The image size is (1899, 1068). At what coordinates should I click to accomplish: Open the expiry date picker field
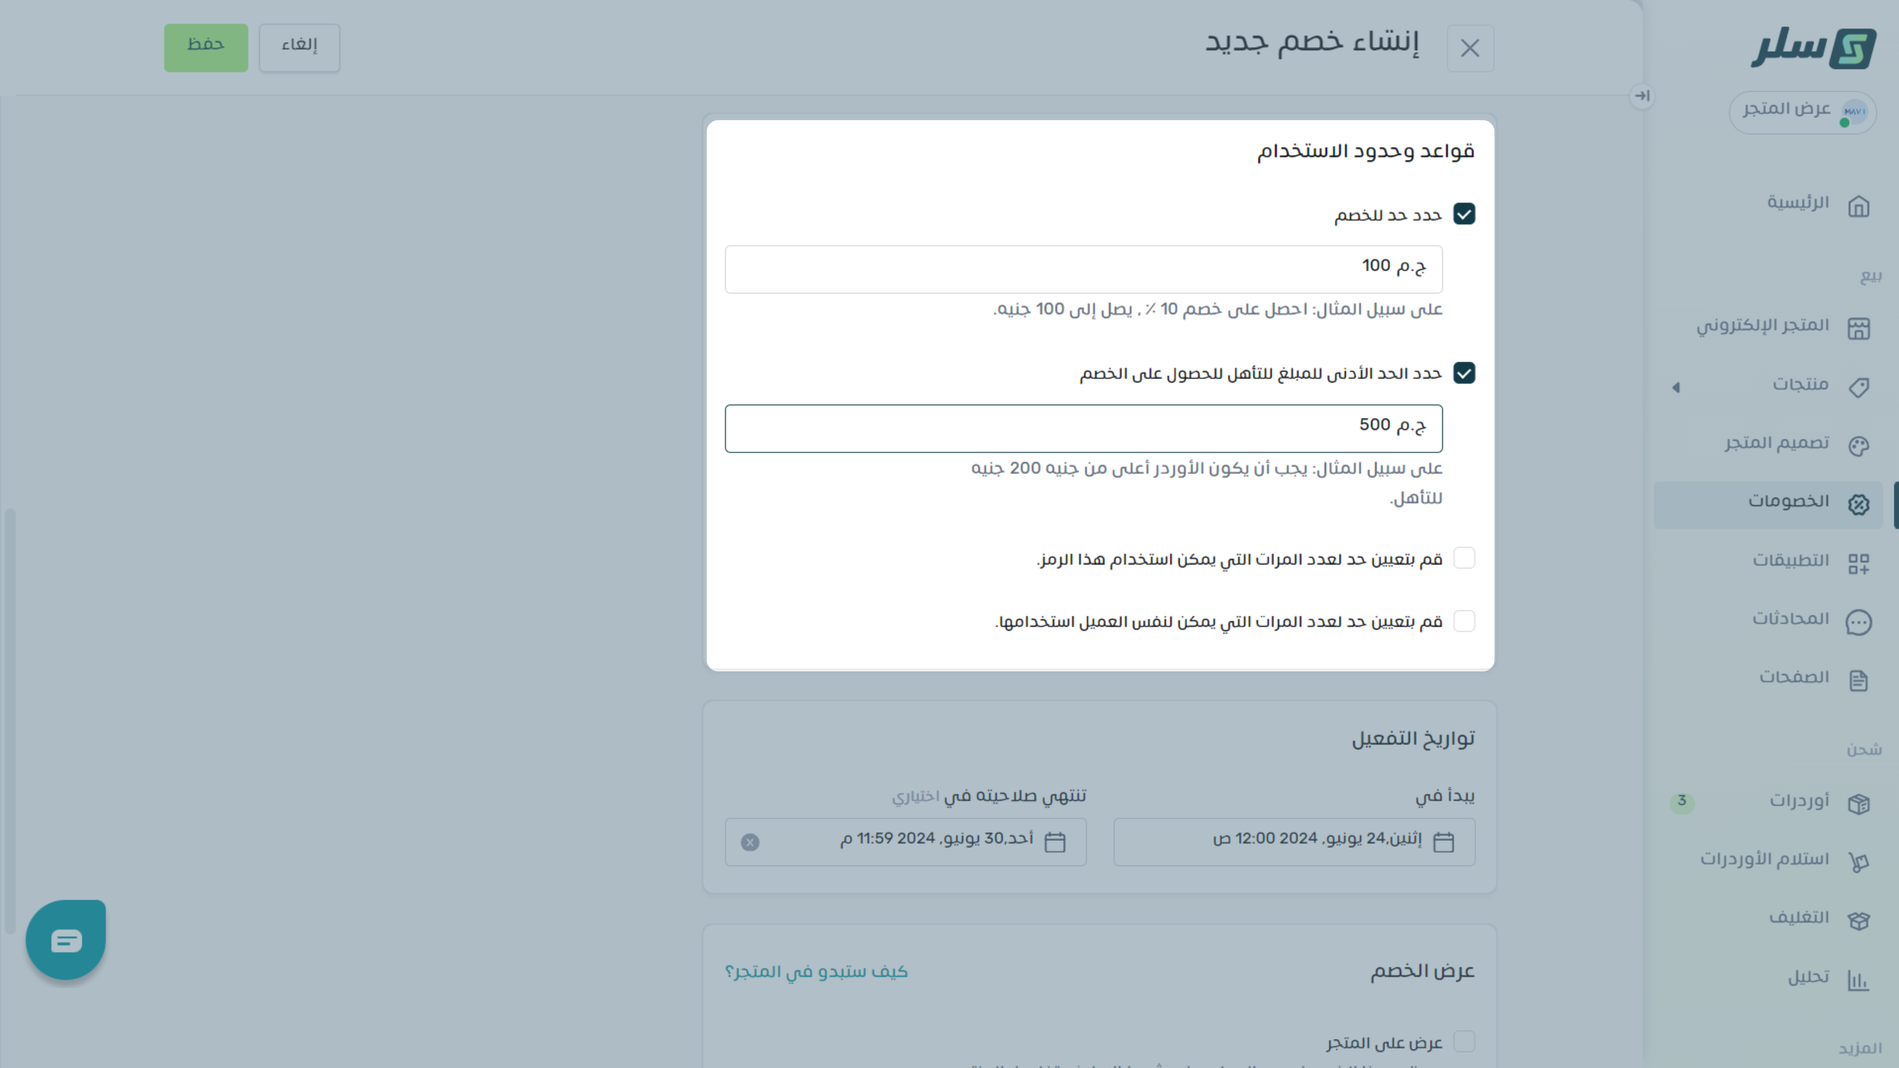[929, 842]
